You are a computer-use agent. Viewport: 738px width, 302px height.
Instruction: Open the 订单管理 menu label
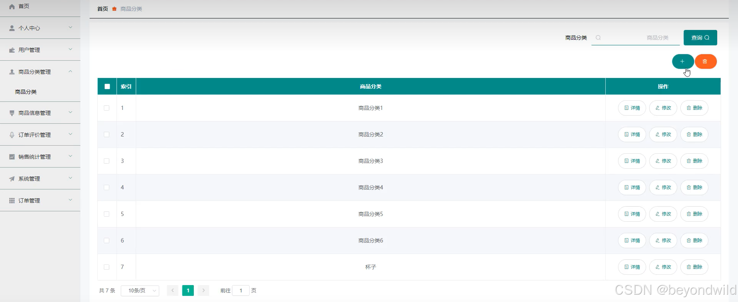tap(29, 201)
